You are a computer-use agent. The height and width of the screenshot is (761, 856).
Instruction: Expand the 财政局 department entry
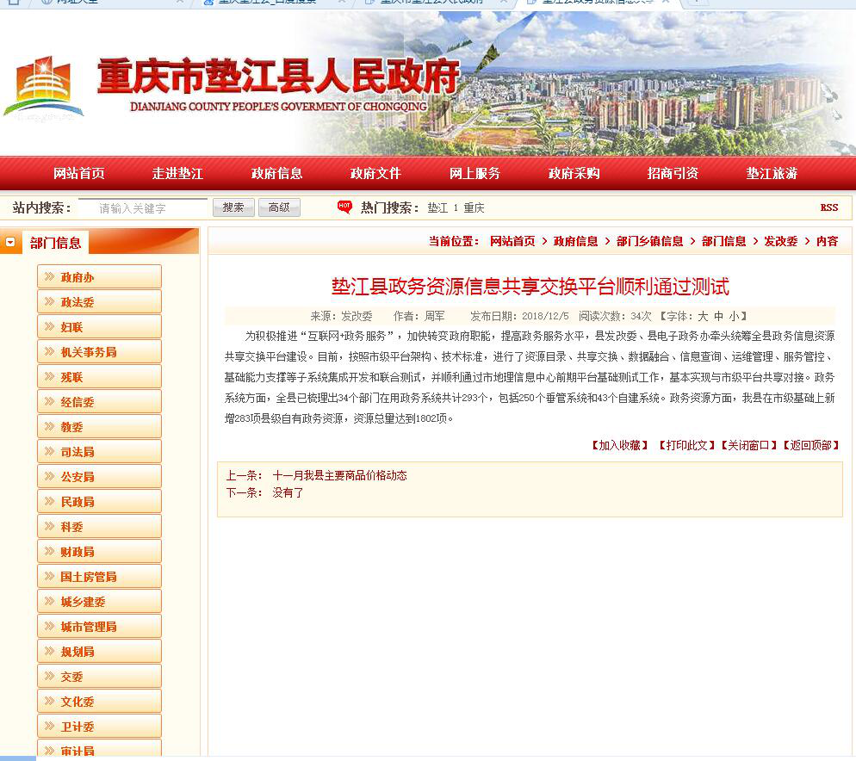(95, 551)
